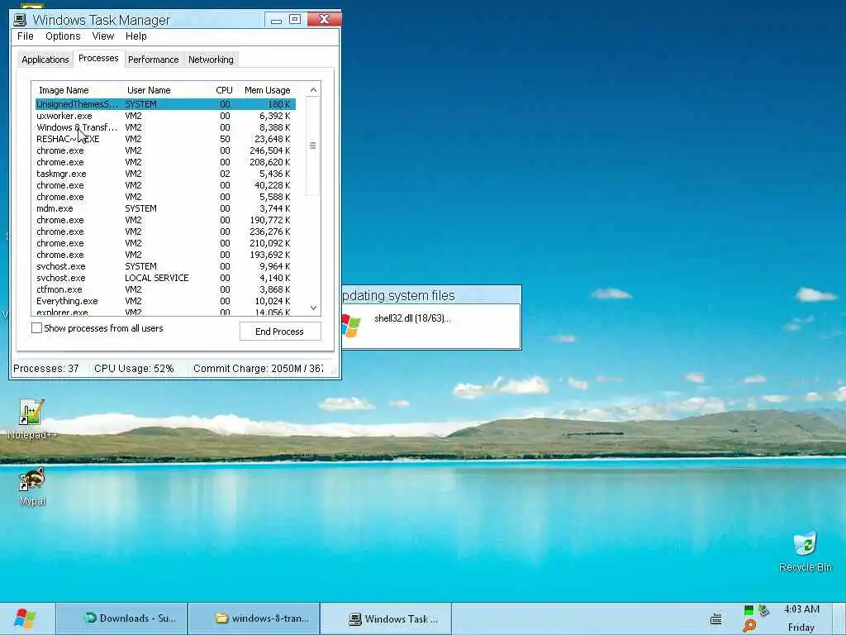Click the network computers tray icon
Viewport: 846px width, 635px height.
click(763, 611)
